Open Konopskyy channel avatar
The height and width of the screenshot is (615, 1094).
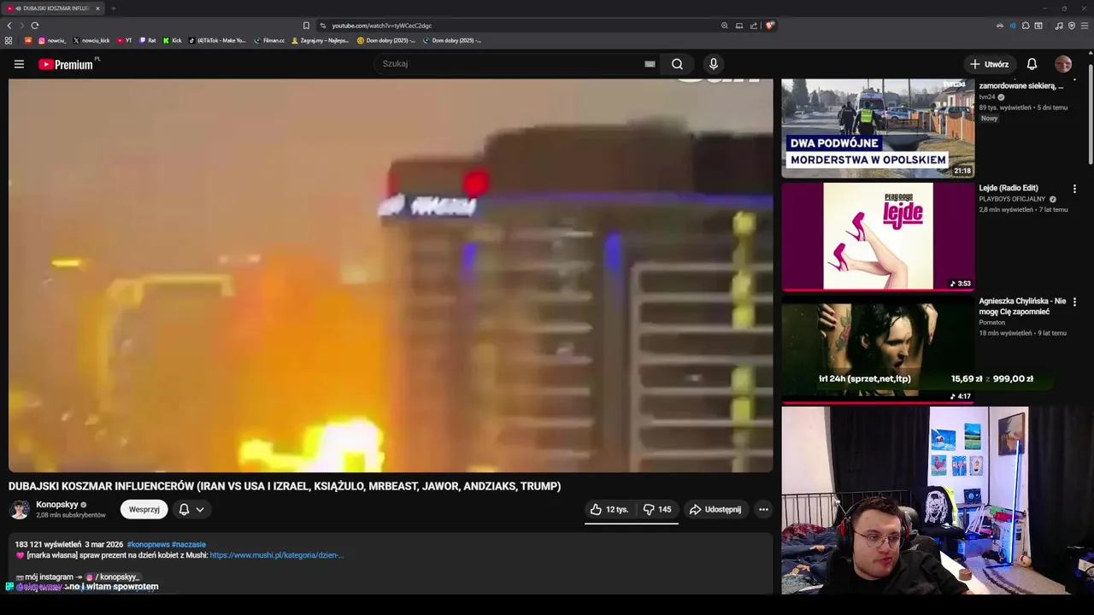[x=20, y=510]
